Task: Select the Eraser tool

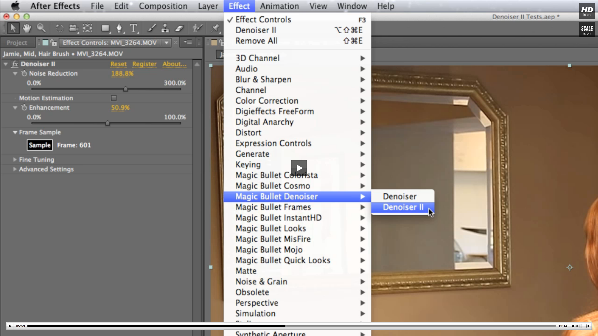Action: click(x=179, y=29)
